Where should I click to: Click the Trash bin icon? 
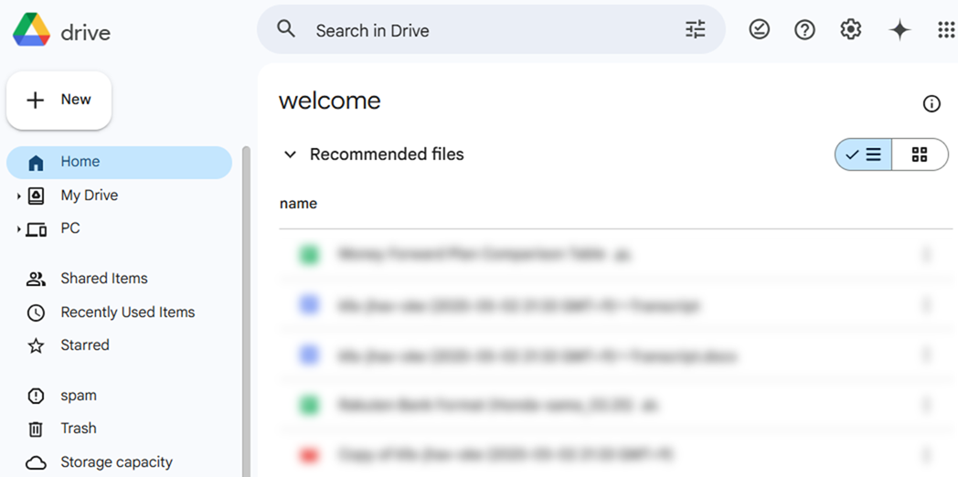click(x=36, y=429)
